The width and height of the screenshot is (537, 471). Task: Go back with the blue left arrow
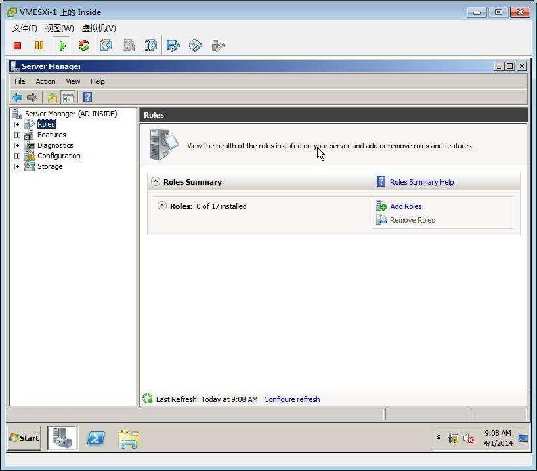pyautogui.click(x=17, y=98)
